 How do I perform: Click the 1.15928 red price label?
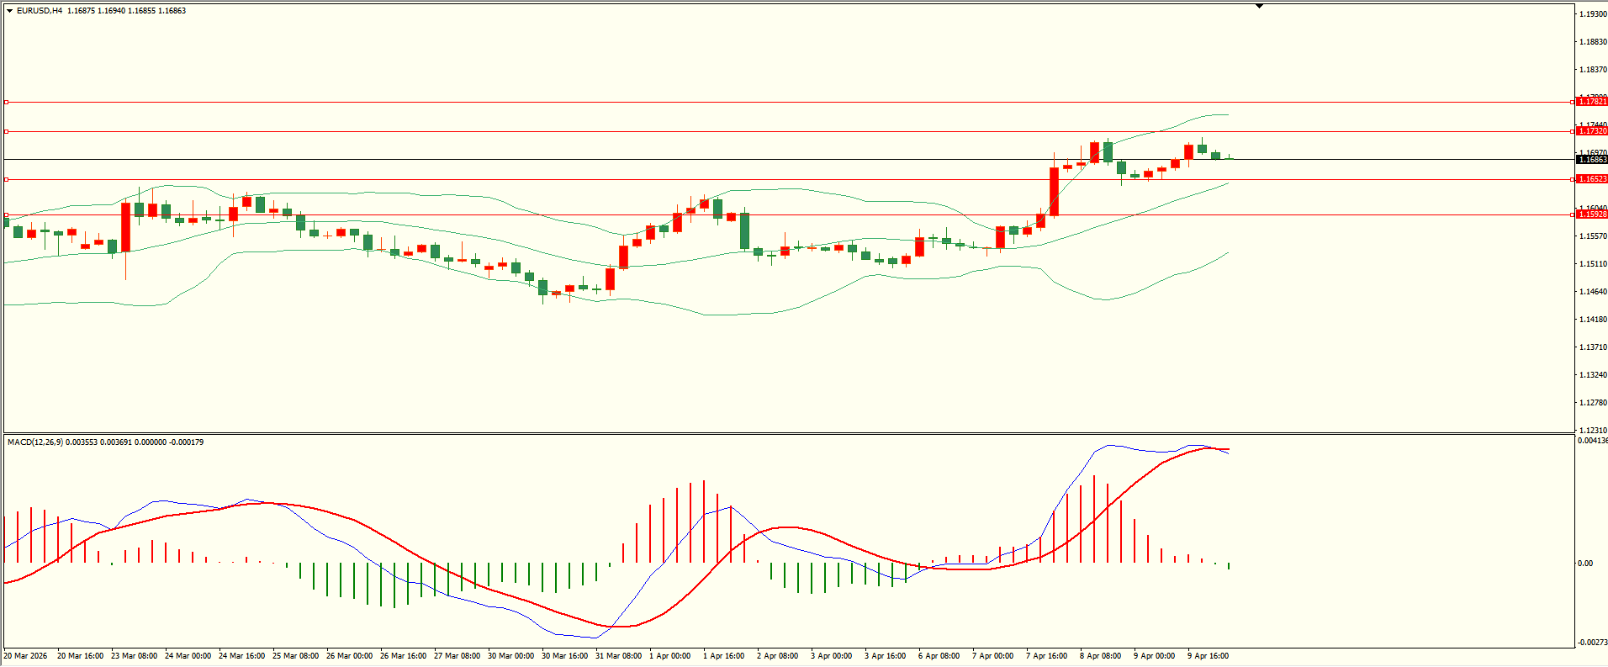pos(1591,214)
